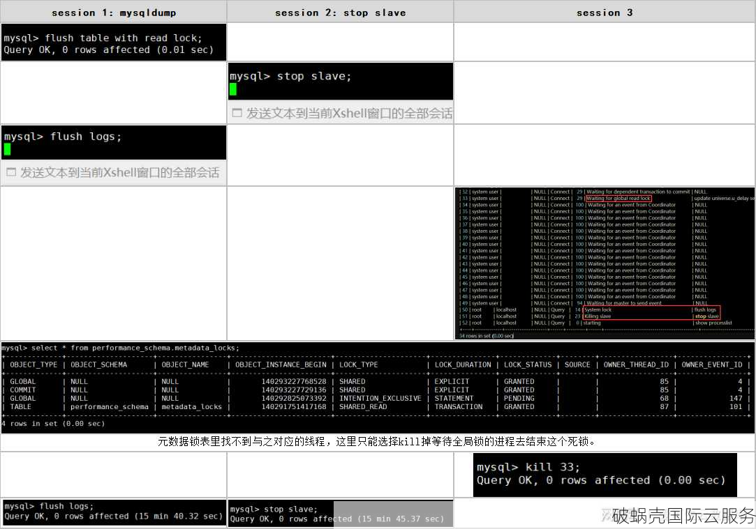The width and height of the screenshot is (756, 529).
Task: Click instance value 140293227729136
Action: [x=294, y=390]
